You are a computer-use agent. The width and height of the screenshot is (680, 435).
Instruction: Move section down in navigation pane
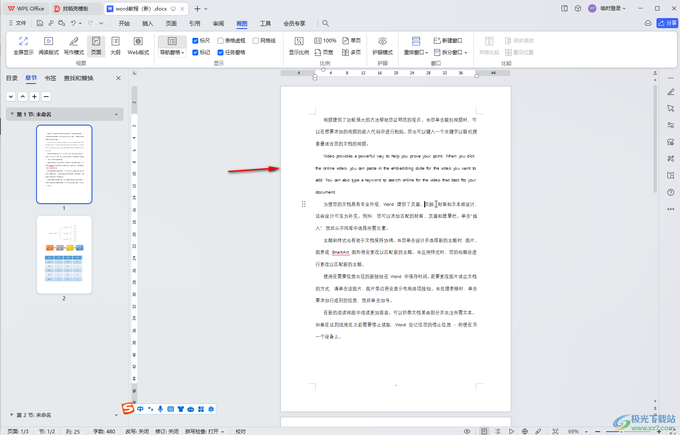11,97
